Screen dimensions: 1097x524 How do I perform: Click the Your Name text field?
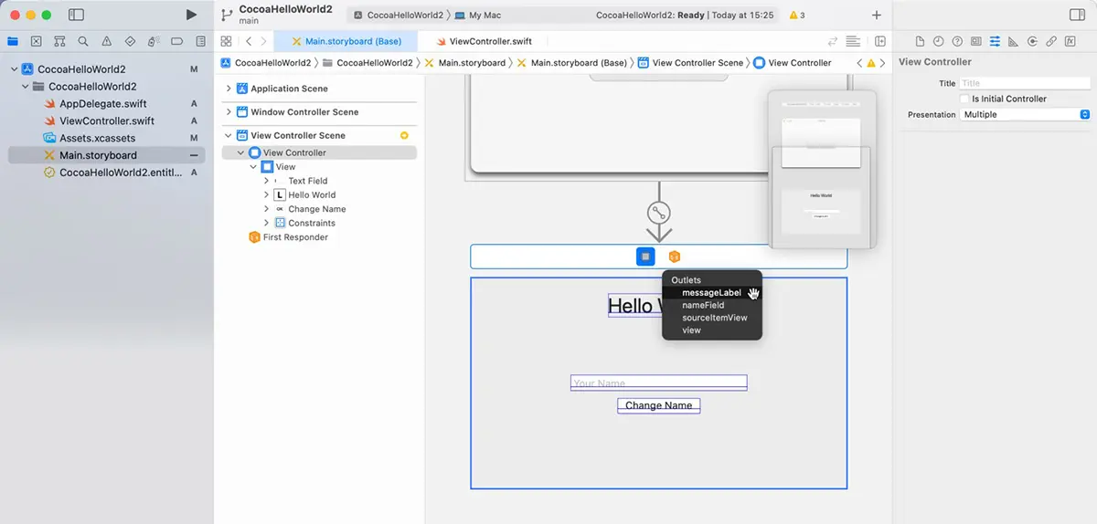[659, 383]
